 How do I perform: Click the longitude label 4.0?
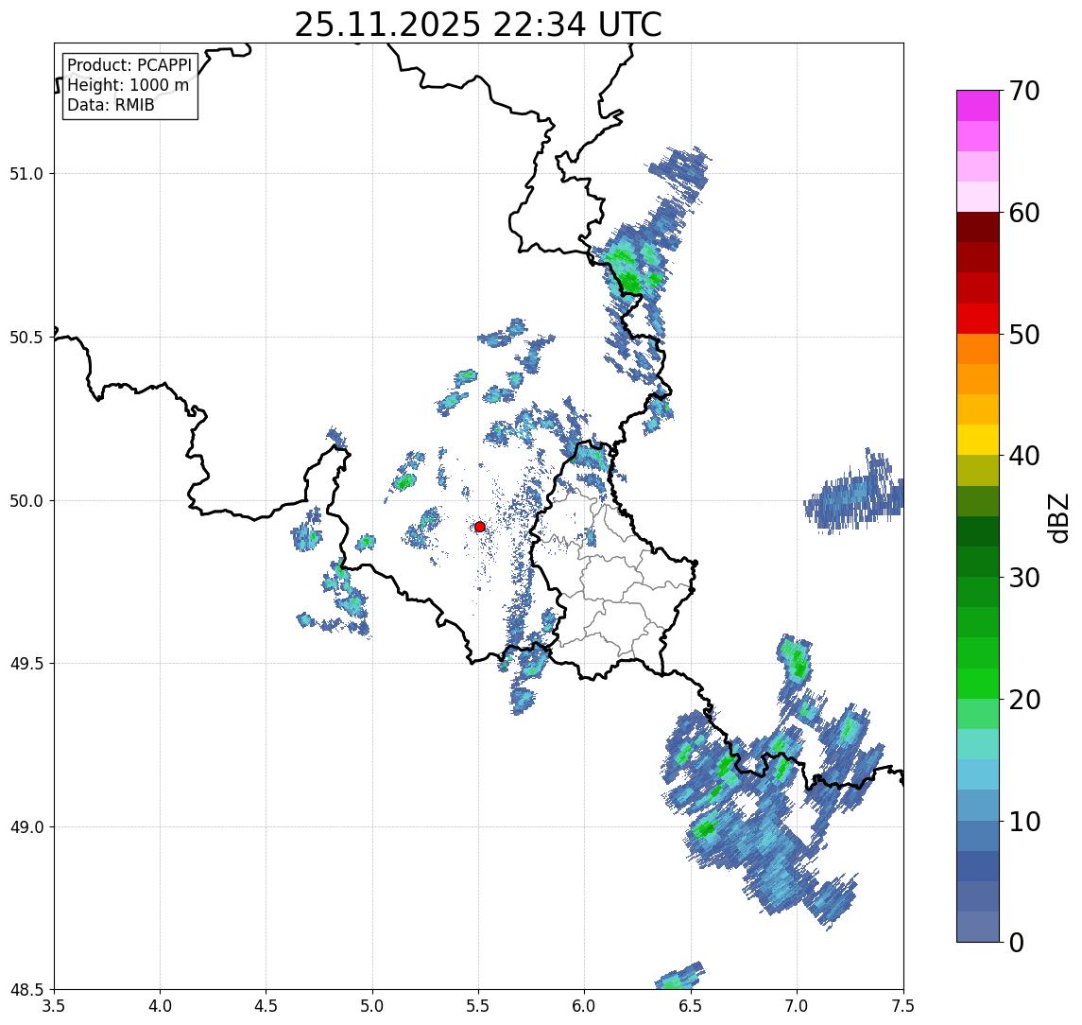160,1006
